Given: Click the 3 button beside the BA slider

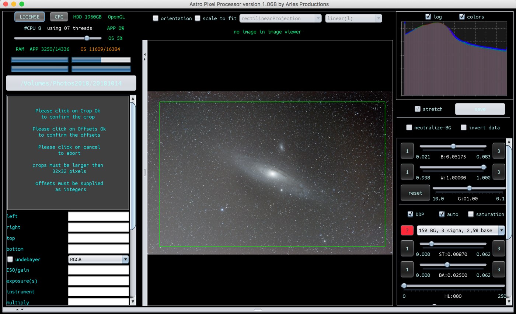Looking at the screenshot, I should coord(499,269).
